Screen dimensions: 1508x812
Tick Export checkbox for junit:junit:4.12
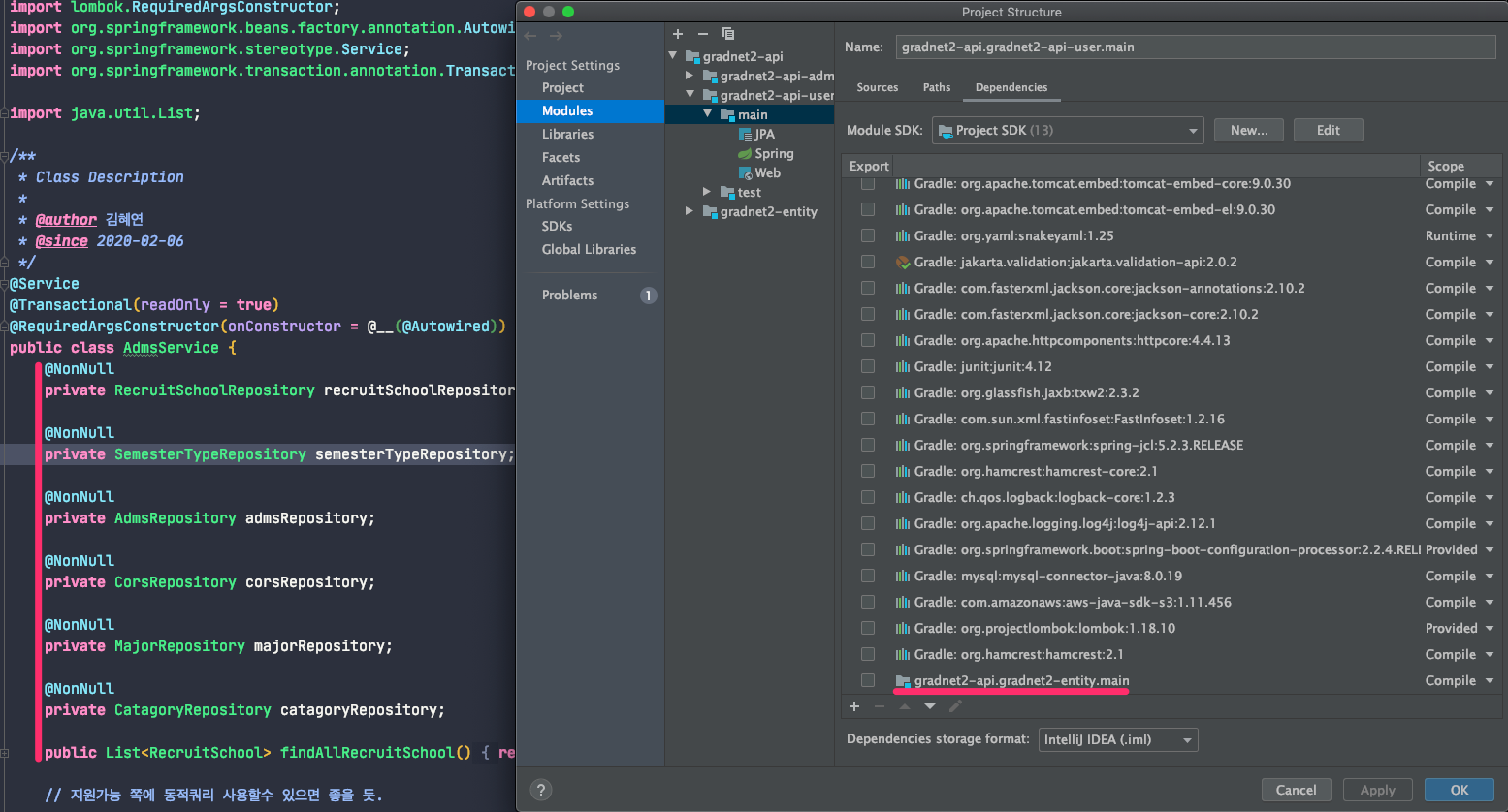tap(868, 366)
